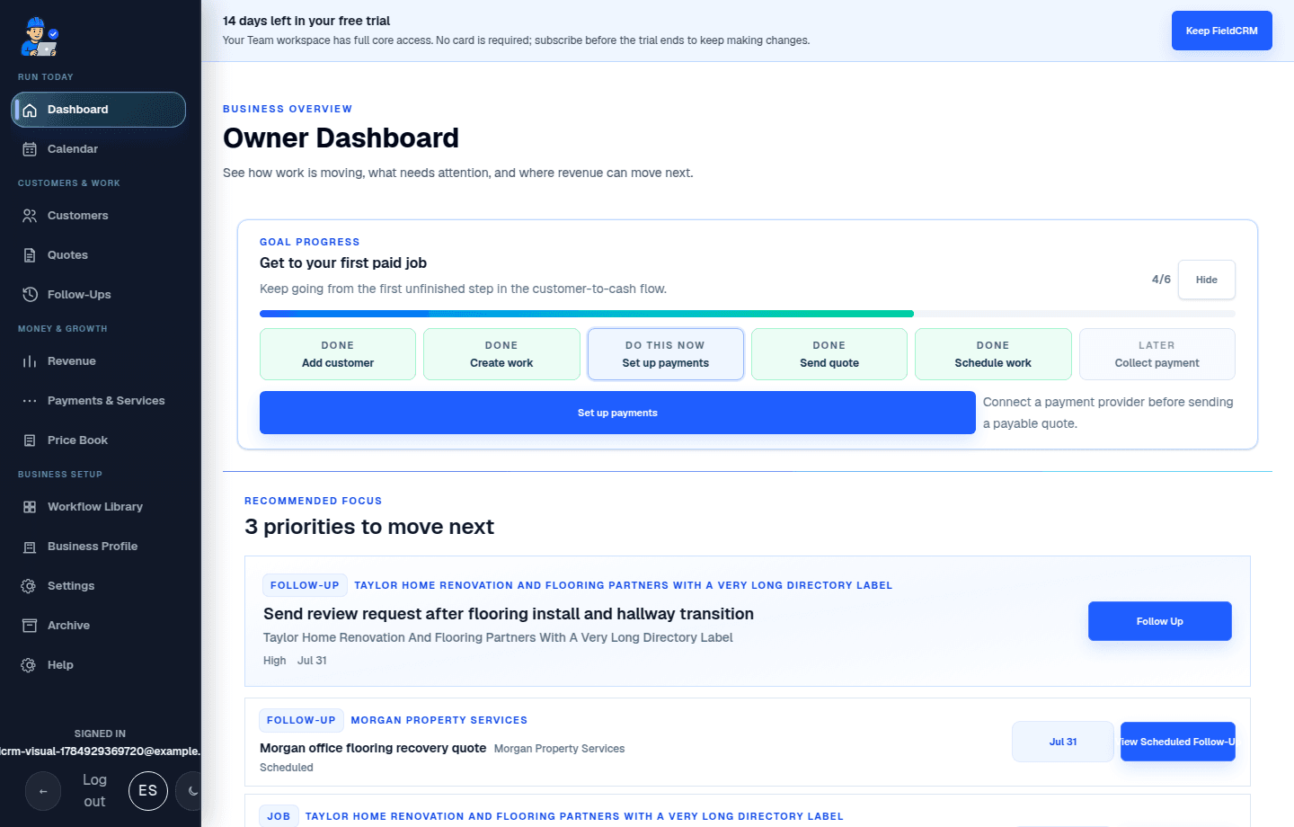Click Taylor Home Renovation customer name subtitle
The width and height of the screenshot is (1294, 827).
pos(498,637)
